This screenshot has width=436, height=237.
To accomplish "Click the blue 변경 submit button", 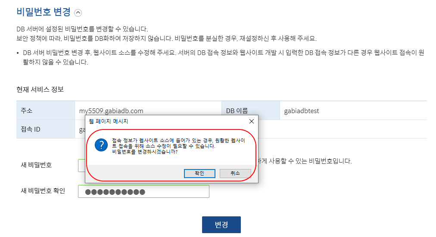I will 221,225.
